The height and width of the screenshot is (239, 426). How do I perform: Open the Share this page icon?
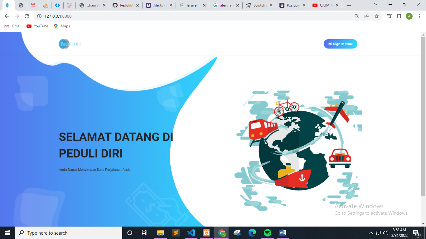367,16
